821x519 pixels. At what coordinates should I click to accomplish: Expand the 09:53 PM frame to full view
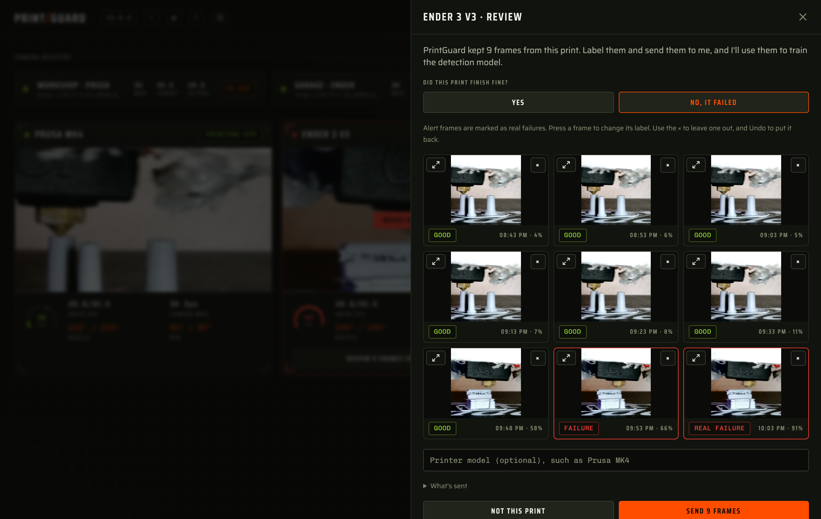coord(566,358)
